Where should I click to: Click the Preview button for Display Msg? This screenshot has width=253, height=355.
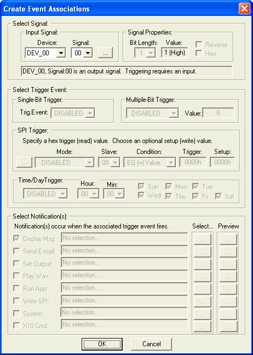228,239
